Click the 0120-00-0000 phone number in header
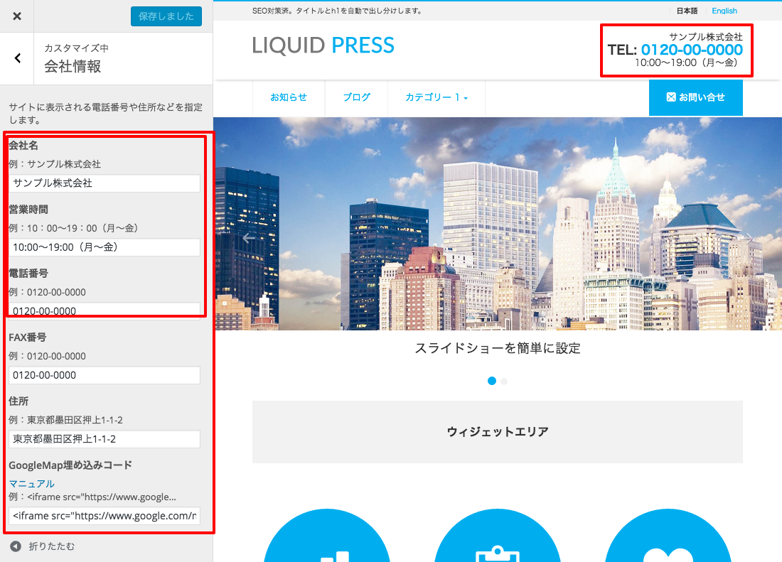782x562 pixels. 692,49
